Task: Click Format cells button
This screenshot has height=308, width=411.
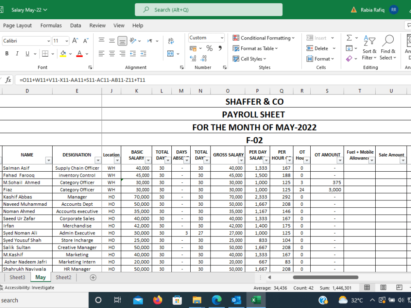Action: [x=320, y=59]
